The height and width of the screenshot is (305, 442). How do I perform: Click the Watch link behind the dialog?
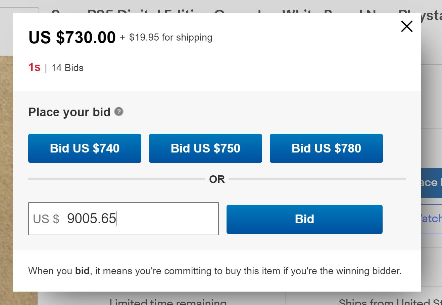click(433, 218)
